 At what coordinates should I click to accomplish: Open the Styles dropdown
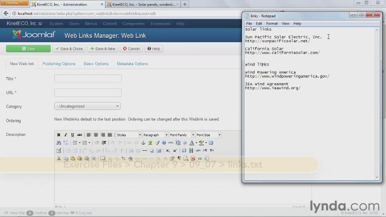coord(129,135)
